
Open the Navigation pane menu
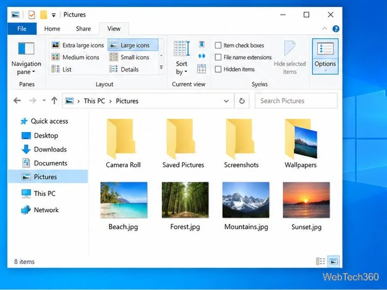26,58
